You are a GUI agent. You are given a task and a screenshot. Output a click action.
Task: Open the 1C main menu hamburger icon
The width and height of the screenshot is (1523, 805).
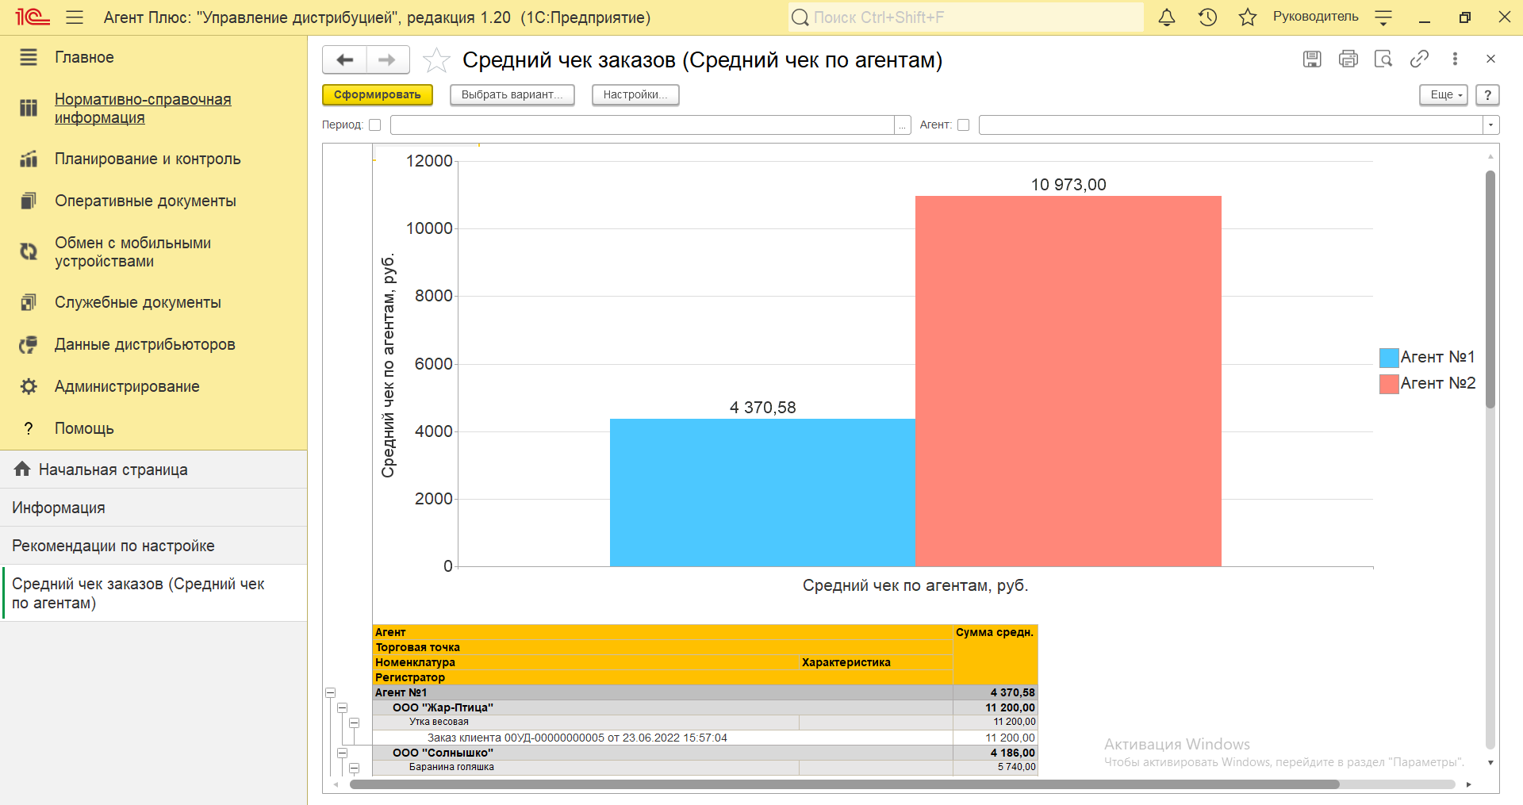click(75, 17)
